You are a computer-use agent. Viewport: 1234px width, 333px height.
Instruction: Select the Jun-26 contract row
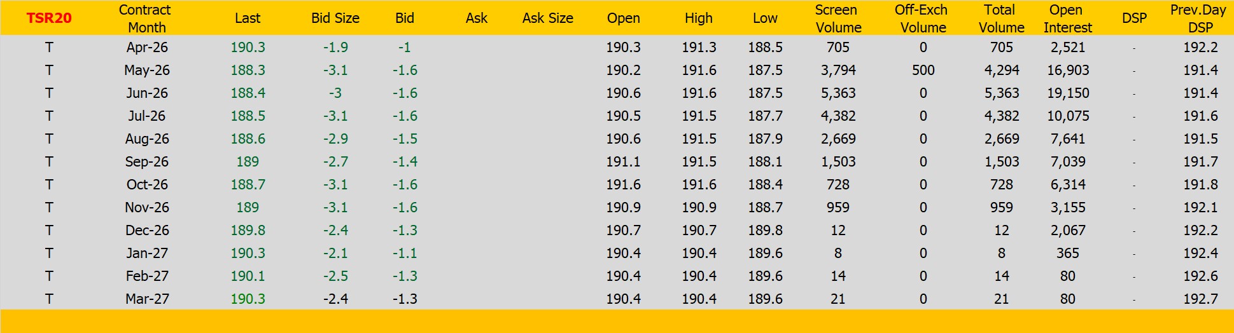[147, 93]
